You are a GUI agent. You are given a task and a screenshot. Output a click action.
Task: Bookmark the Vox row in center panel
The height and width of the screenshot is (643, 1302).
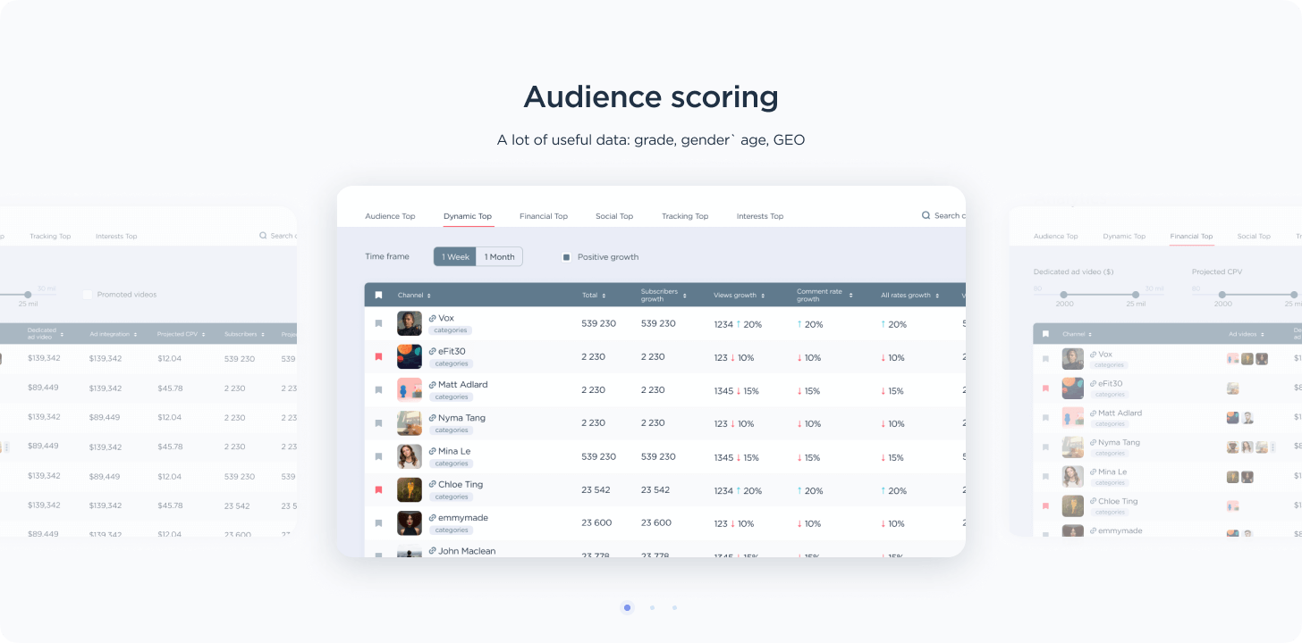pyautogui.click(x=378, y=323)
